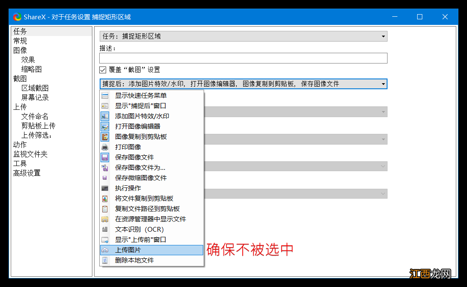
Task: Open 文件命名 in the sidebar
Action: (35, 116)
